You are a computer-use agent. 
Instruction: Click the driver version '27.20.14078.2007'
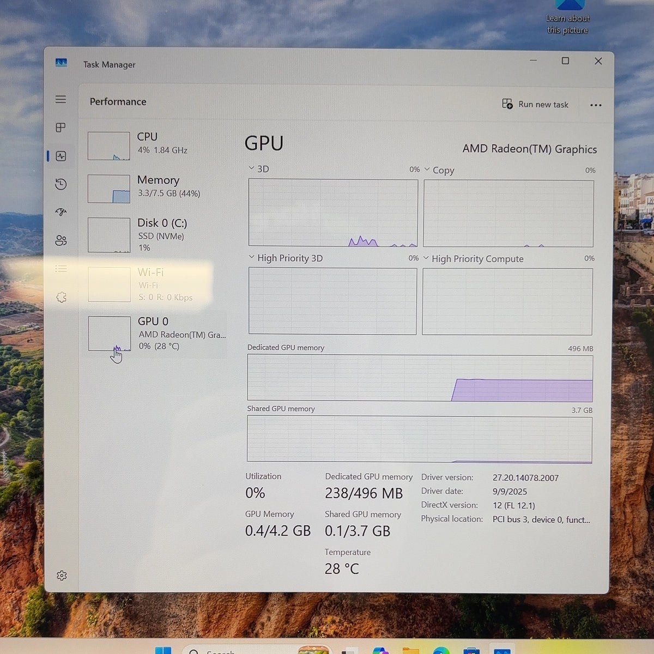525,478
